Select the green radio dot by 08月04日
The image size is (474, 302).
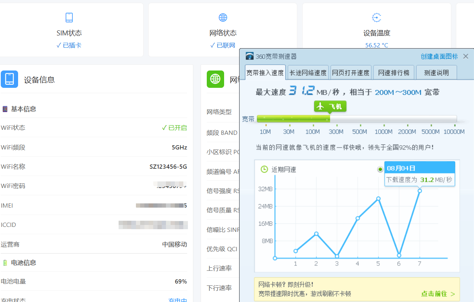click(380, 169)
